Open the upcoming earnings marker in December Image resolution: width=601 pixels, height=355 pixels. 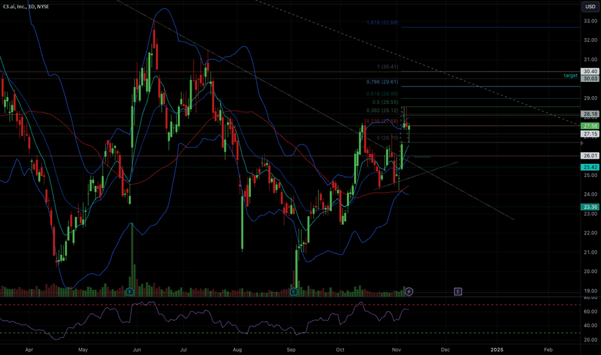[458, 292]
